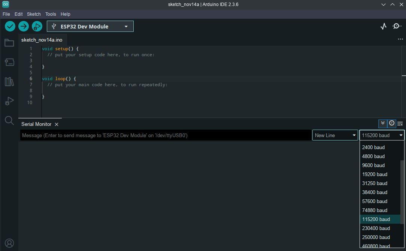
Task: Open the File menu
Action: click(6, 14)
